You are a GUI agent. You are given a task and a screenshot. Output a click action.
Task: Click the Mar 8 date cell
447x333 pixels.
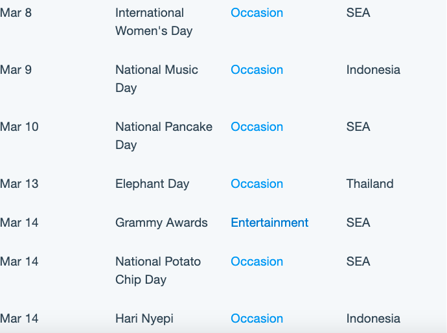16,13
